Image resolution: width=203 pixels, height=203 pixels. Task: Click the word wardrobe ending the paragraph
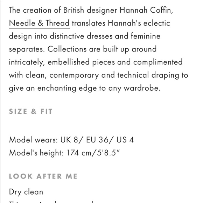pyautogui.click(x=142, y=88)
